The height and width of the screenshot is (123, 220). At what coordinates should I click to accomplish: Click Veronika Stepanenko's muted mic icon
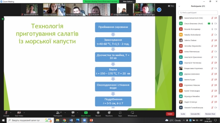(x=212, y=46)
